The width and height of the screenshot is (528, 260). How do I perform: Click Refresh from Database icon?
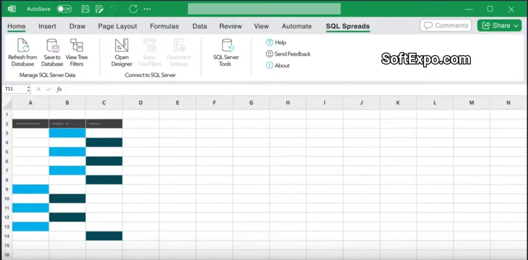23,46
